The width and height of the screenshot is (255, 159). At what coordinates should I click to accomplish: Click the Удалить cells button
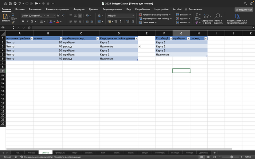(x=183, y=19)
